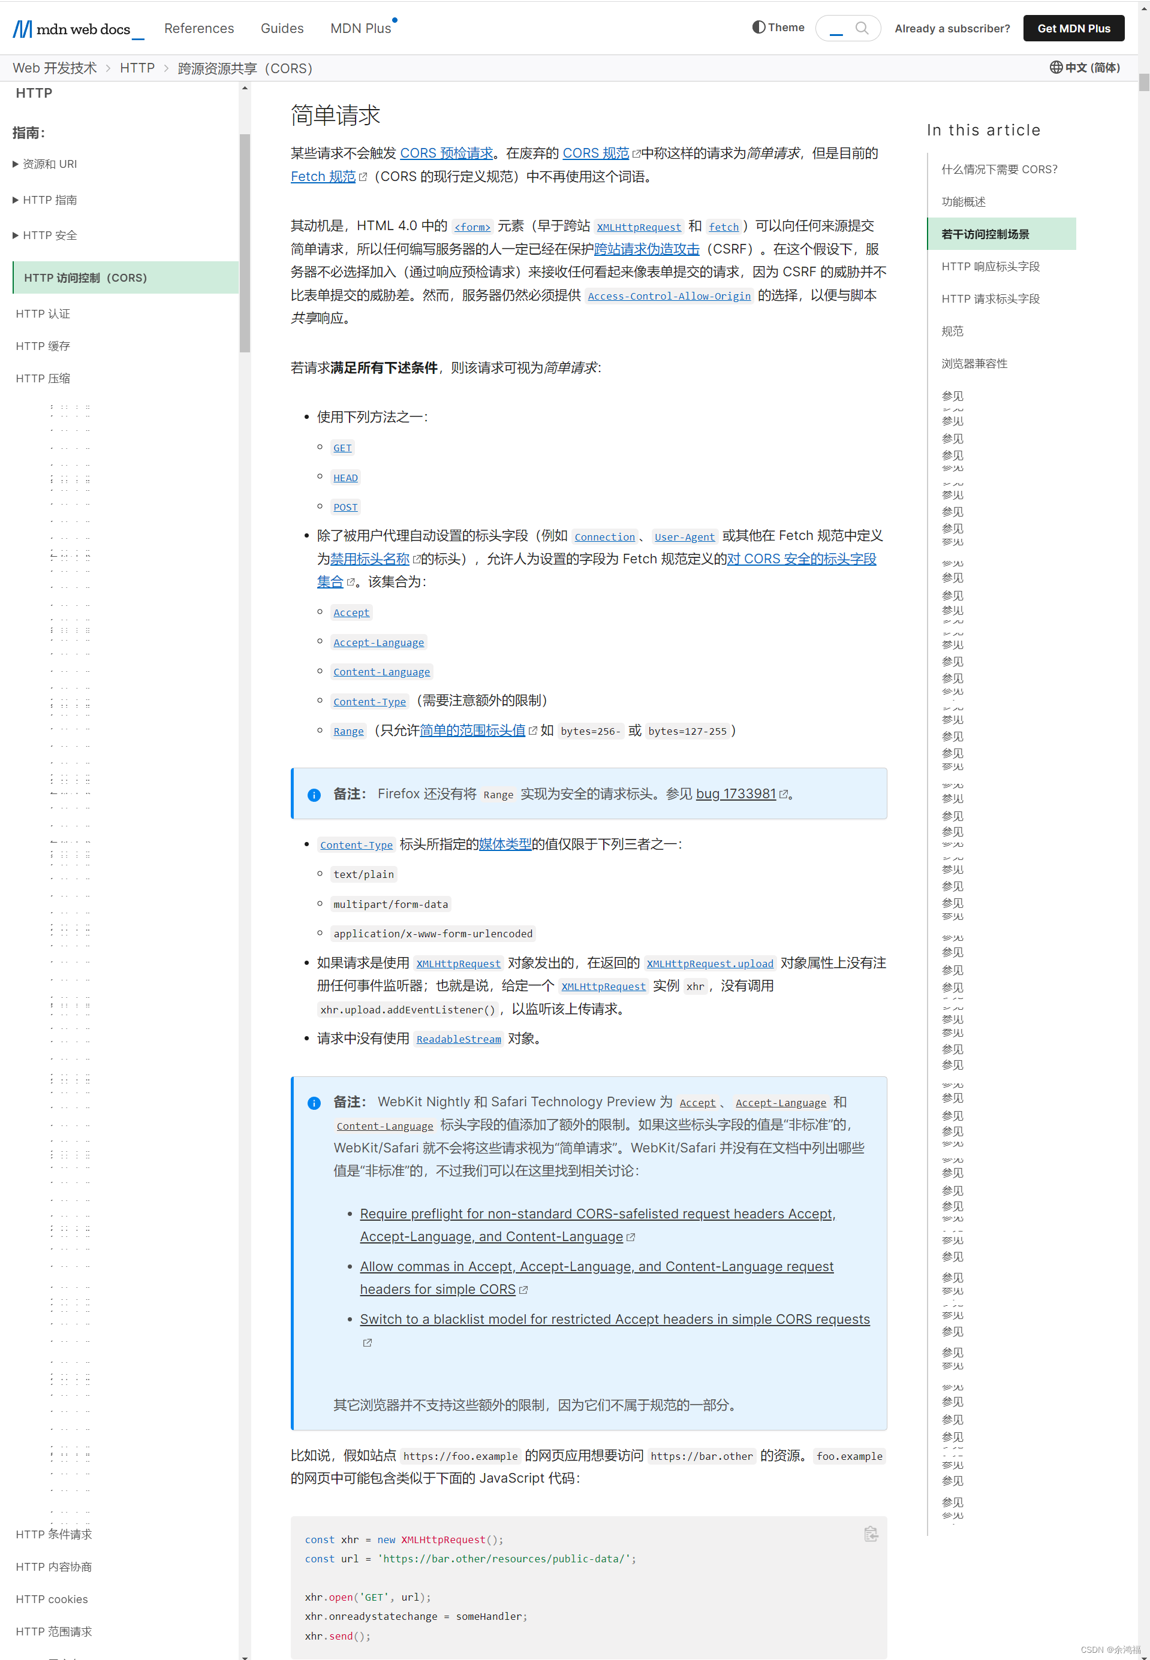This screenshot has height=1660, width=1150.
Task: Open the POST method link
Action: click(x=345, y=507)
